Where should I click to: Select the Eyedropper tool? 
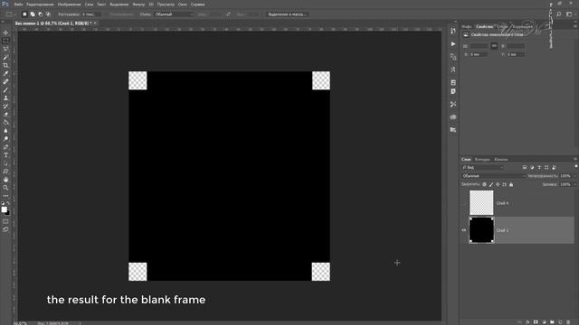5,74
